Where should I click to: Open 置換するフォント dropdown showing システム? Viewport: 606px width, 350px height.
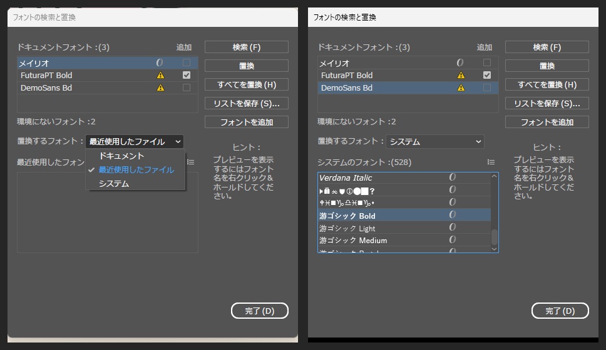[435, 142]
